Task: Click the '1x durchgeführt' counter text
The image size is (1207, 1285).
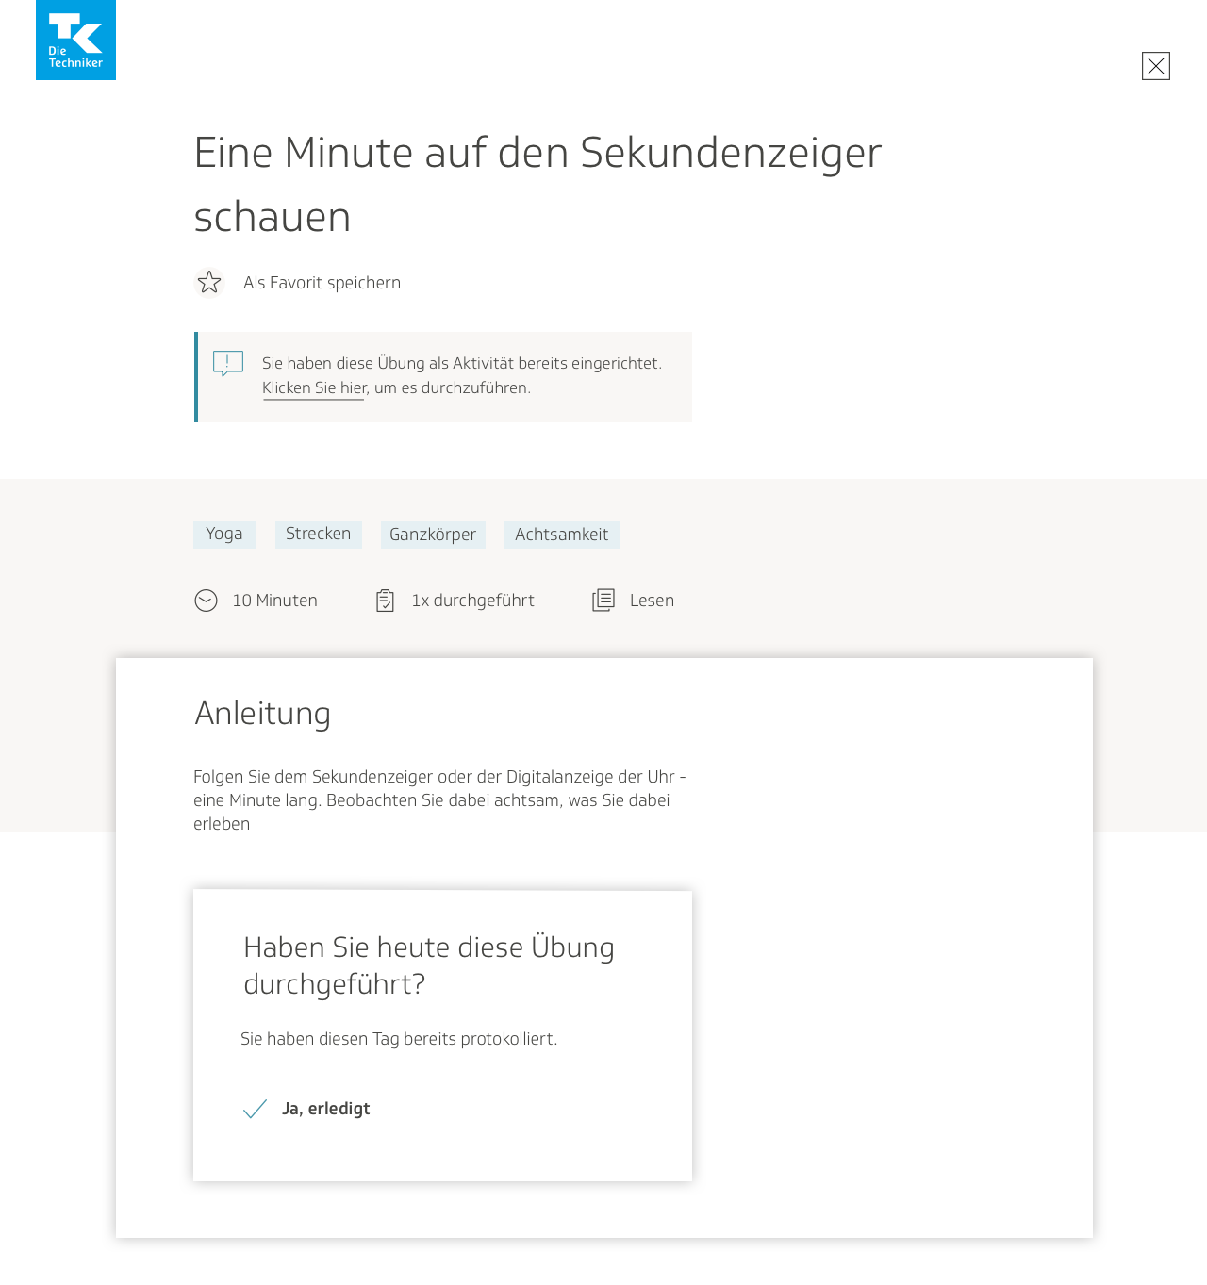Action: point(472,601)
